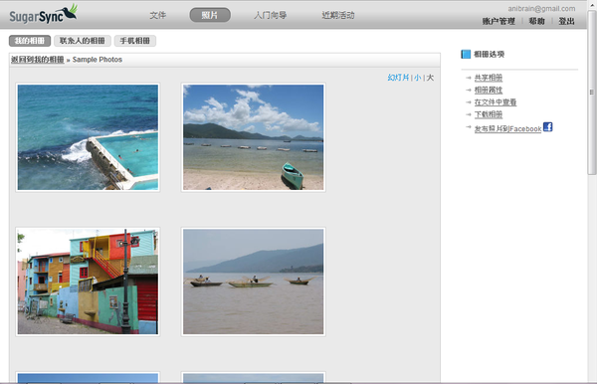This screenshot has height=384, width=597.
Task: Open the colorful houses photo thumbnail
Action: 88,282
